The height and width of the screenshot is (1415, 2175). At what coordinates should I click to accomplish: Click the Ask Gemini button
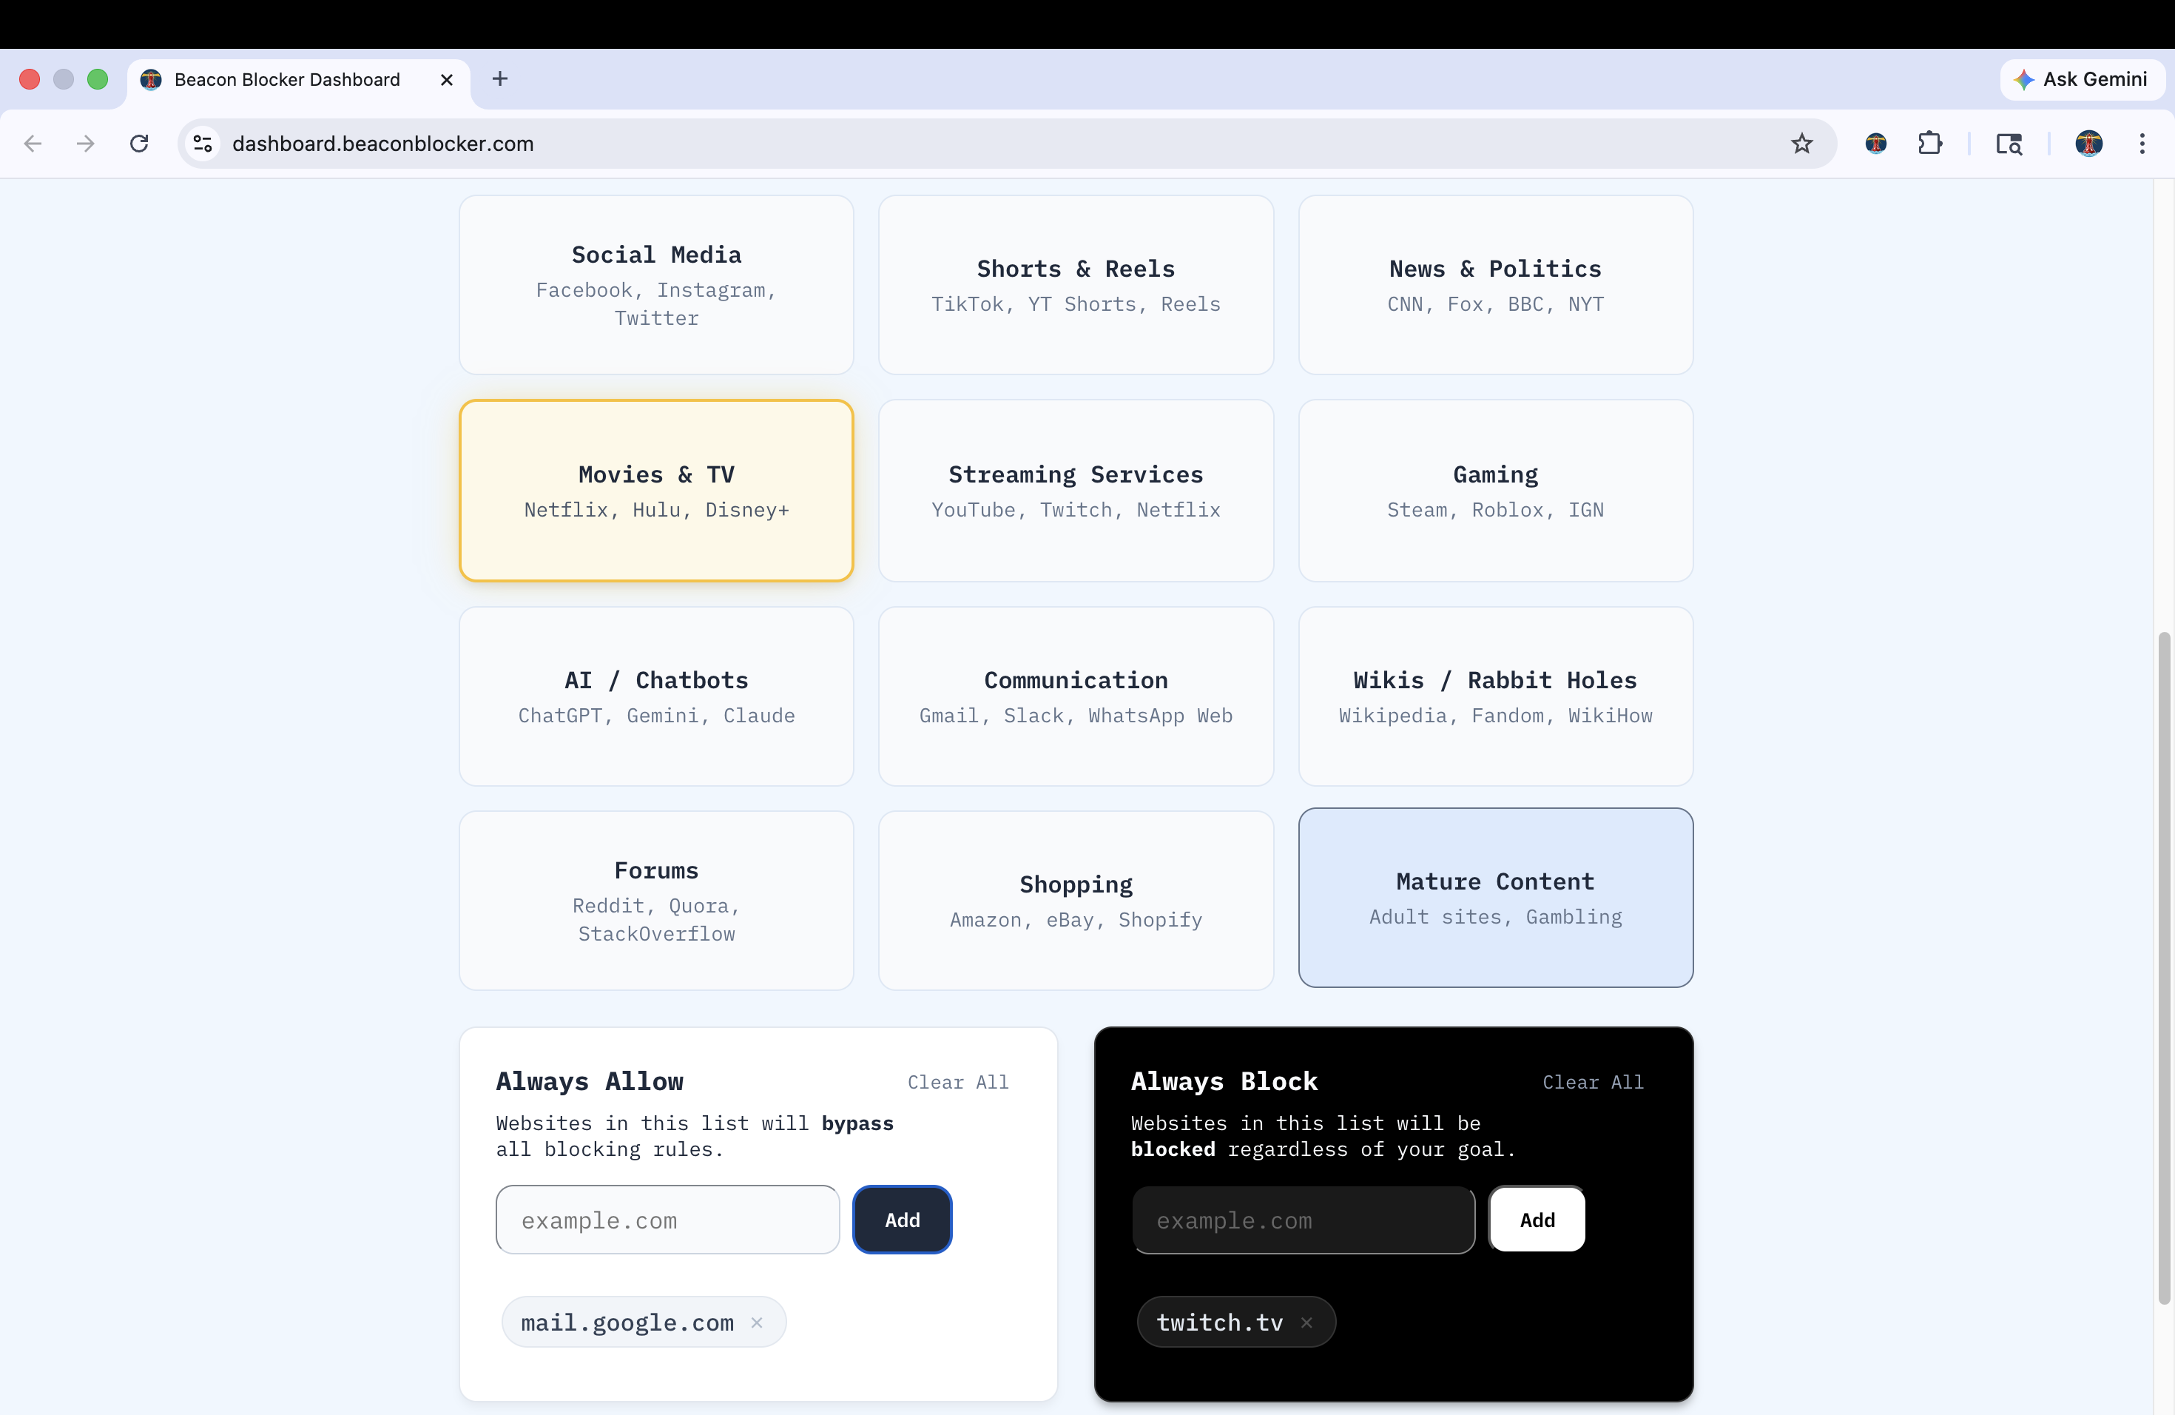pyautogui.click(x=2081, y=79)
